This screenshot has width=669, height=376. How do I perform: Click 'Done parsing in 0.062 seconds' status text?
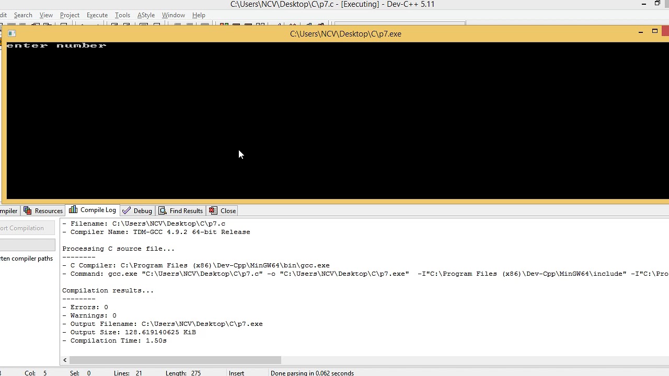[x=312, y=373]
